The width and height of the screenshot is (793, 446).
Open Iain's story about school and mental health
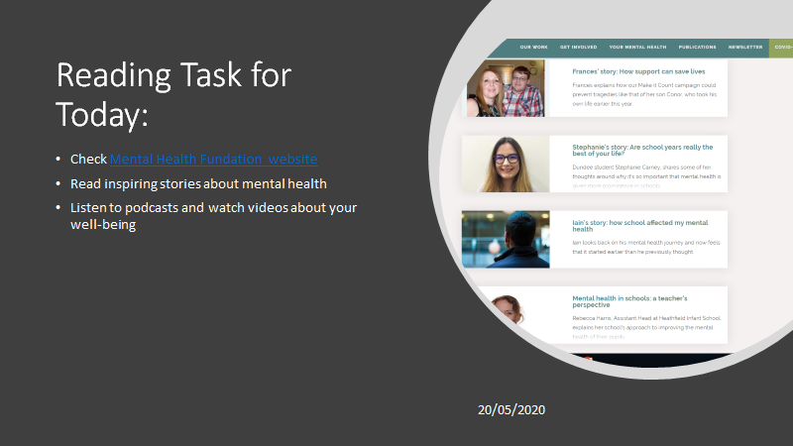[639, 226]
